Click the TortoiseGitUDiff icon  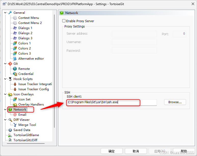[x=10, y=140]
